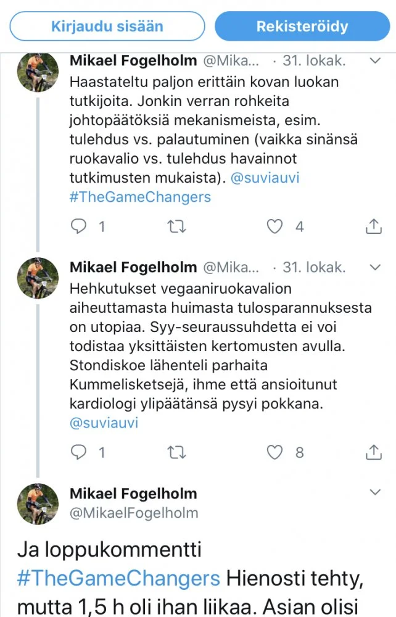Viewport: 396px width, 617px height.
Task: Open #TheGameChangers hashtag in first tweet
Action: click(x=140, y=197)
